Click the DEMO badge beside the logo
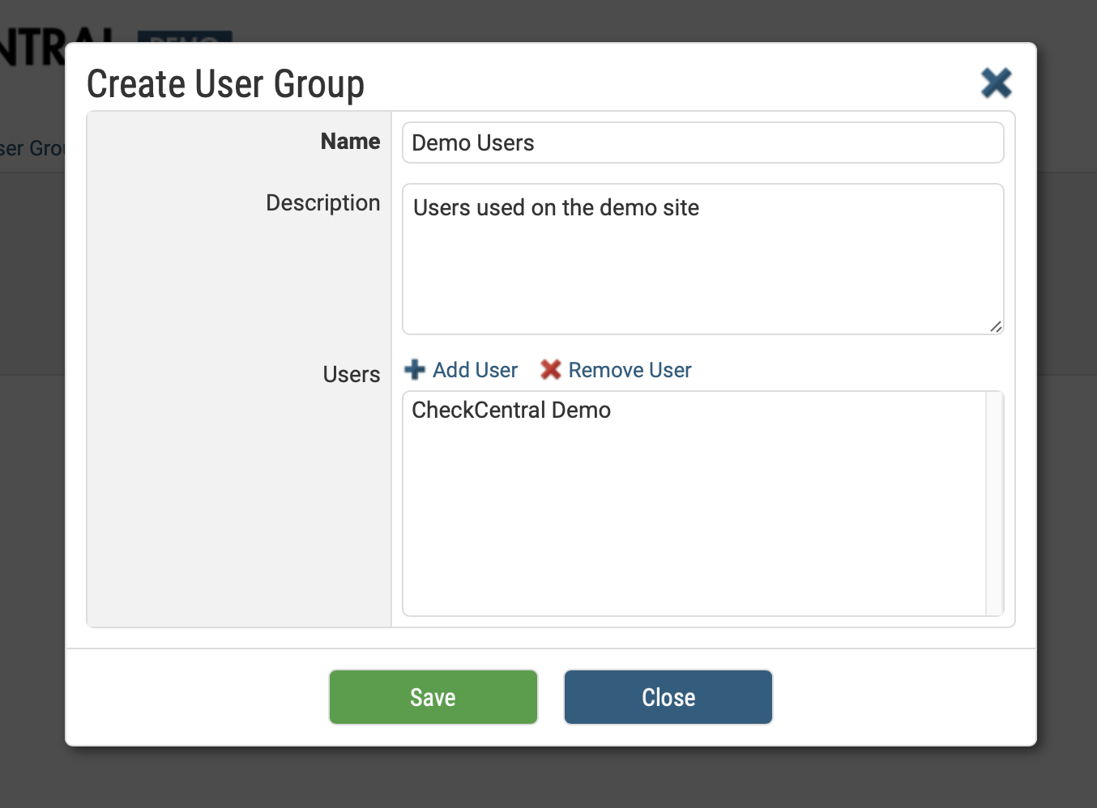 [x=185, y=36]
